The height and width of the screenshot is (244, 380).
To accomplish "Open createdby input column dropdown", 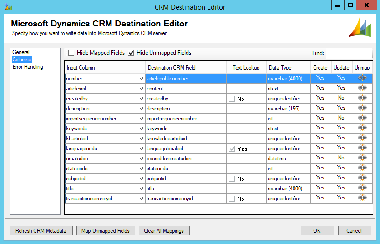I will click(141, 99).
